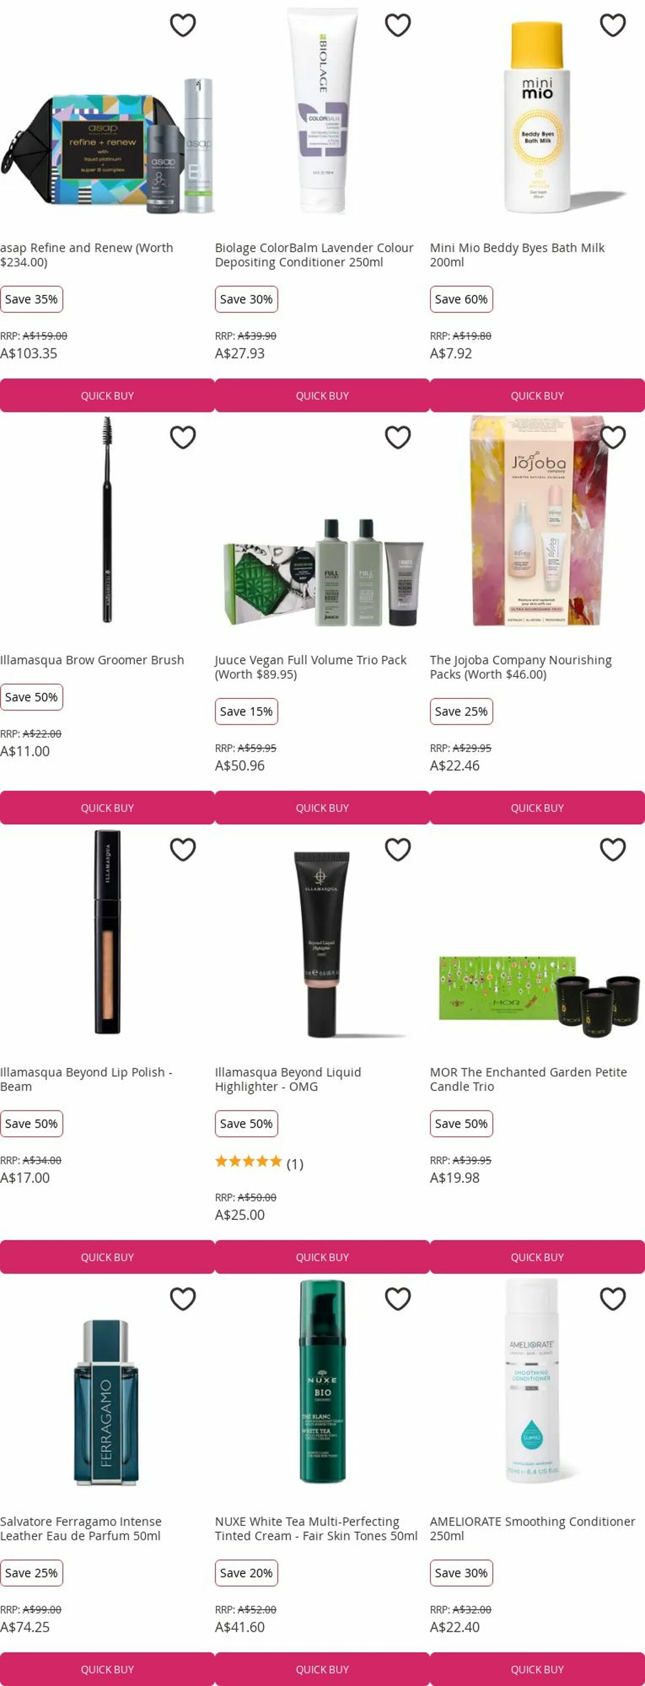Image resolution: width=645 pixels, height=1686 pixels.
Task: Quick buy the Juuce Vegan Trio Pack
Action: pos(322,808)
